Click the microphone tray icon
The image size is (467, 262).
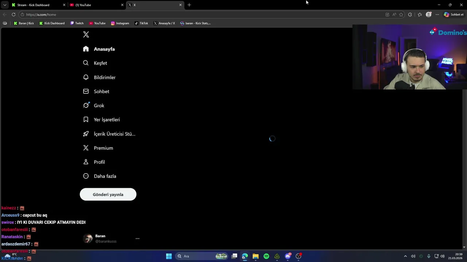429,256
